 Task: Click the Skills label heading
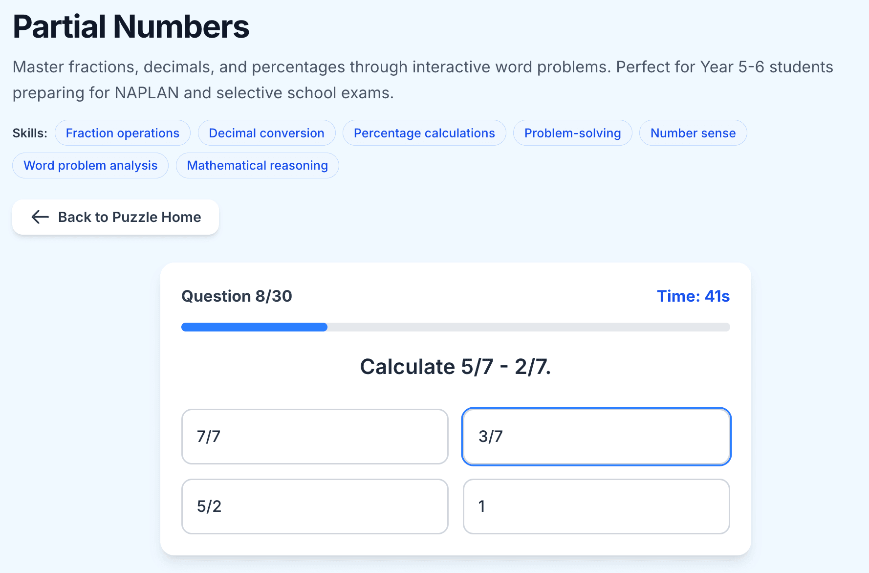[x=30, y=132]
